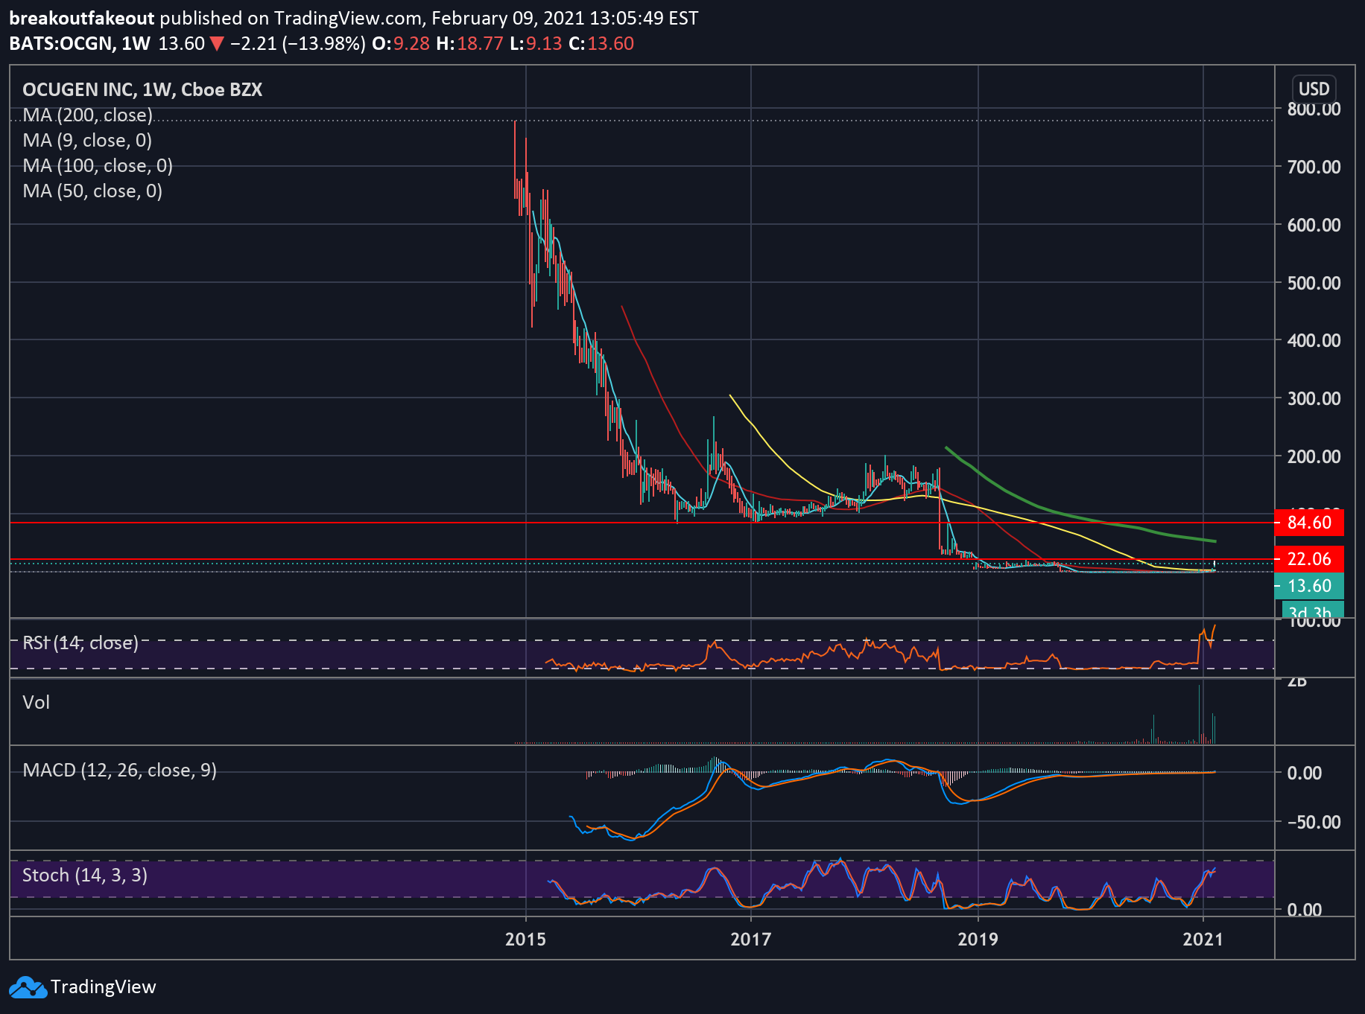Click the MACD (12, 26, close, 9) label
Image resolution: width=1365 pixels, height=1014 pixels.
point(119,770)
